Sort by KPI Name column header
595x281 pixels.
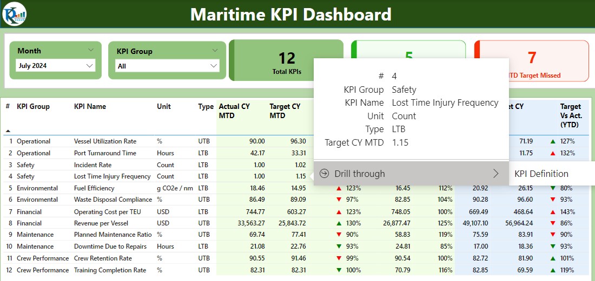[90, 107]
